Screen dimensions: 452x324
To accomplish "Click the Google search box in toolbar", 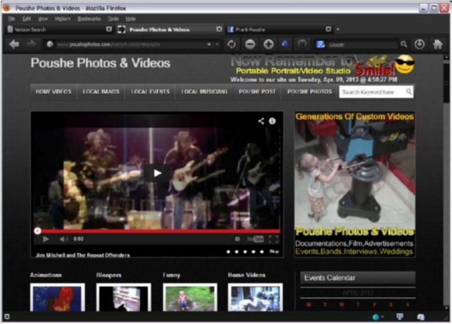I will point(363,45).
